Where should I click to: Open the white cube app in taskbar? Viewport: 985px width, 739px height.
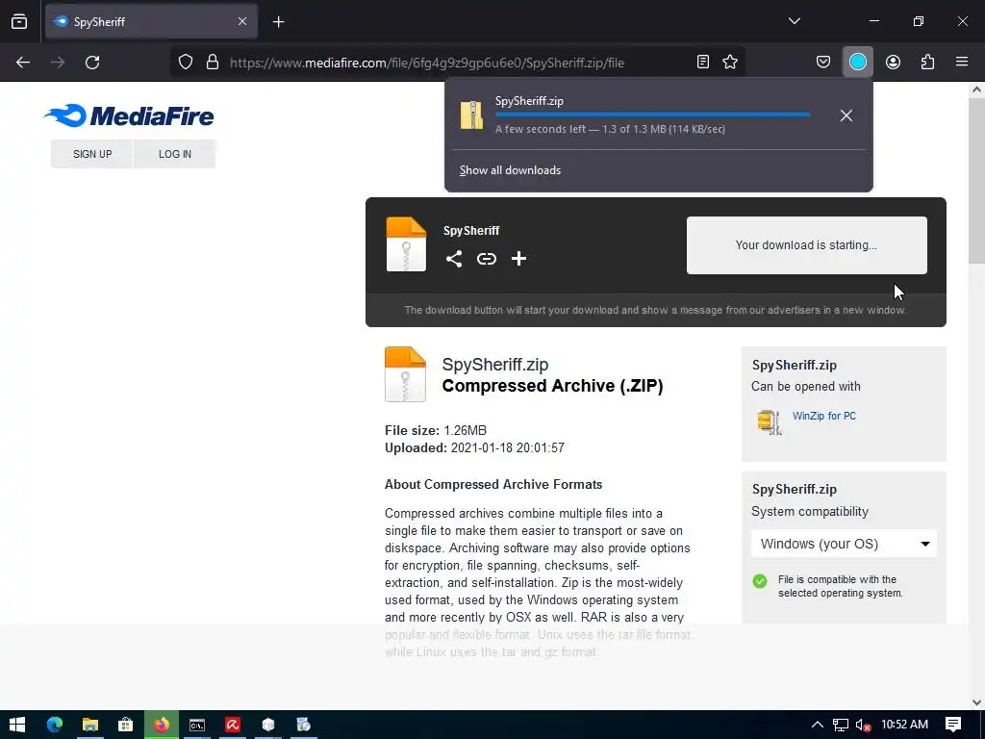tap(268, 725)
